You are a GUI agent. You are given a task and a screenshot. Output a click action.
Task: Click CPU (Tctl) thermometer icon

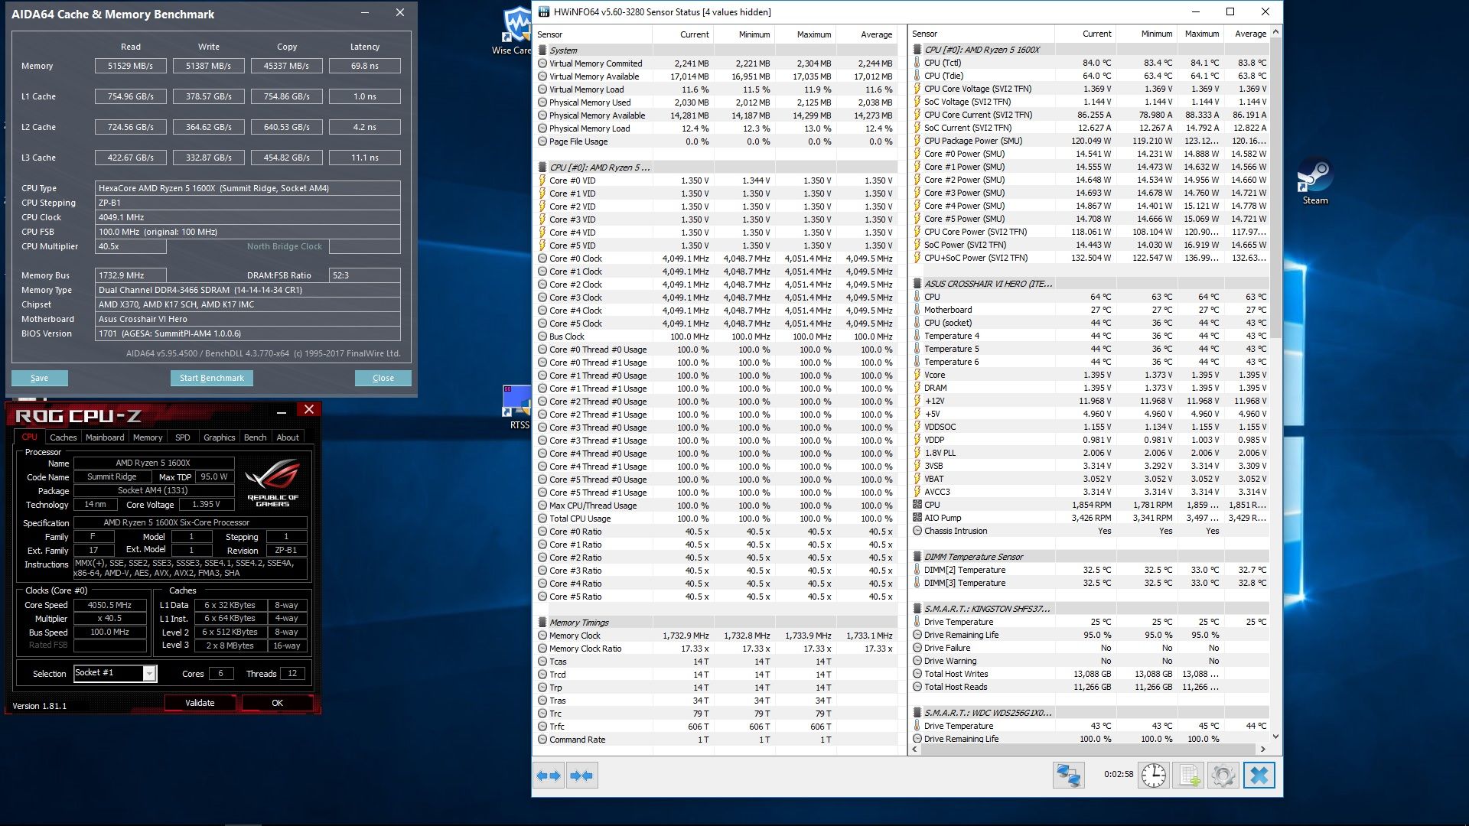coord(917,63)
